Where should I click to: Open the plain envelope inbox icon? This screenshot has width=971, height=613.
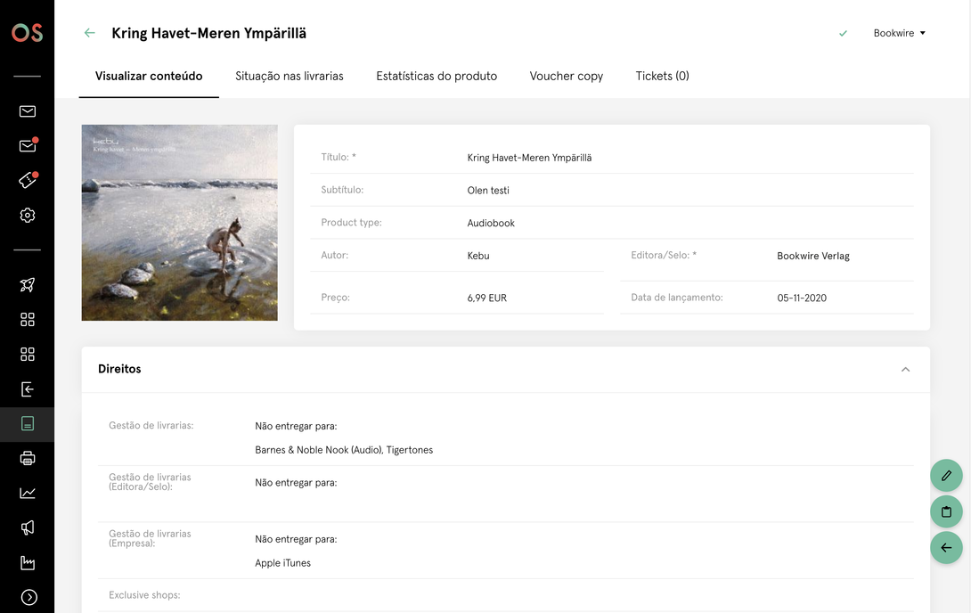(28, 111)
